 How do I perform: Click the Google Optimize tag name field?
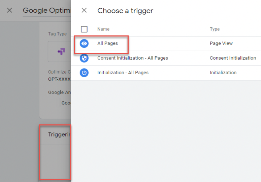pos(47,11)
